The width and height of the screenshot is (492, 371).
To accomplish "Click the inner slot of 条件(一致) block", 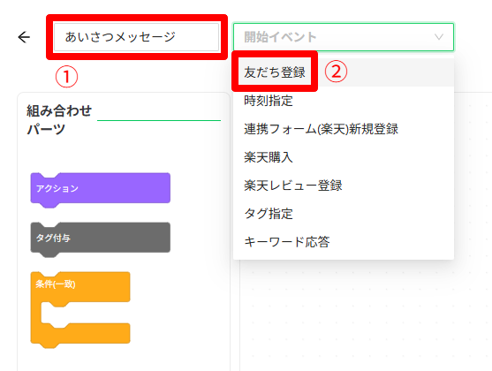I will (x=86, y=313).
